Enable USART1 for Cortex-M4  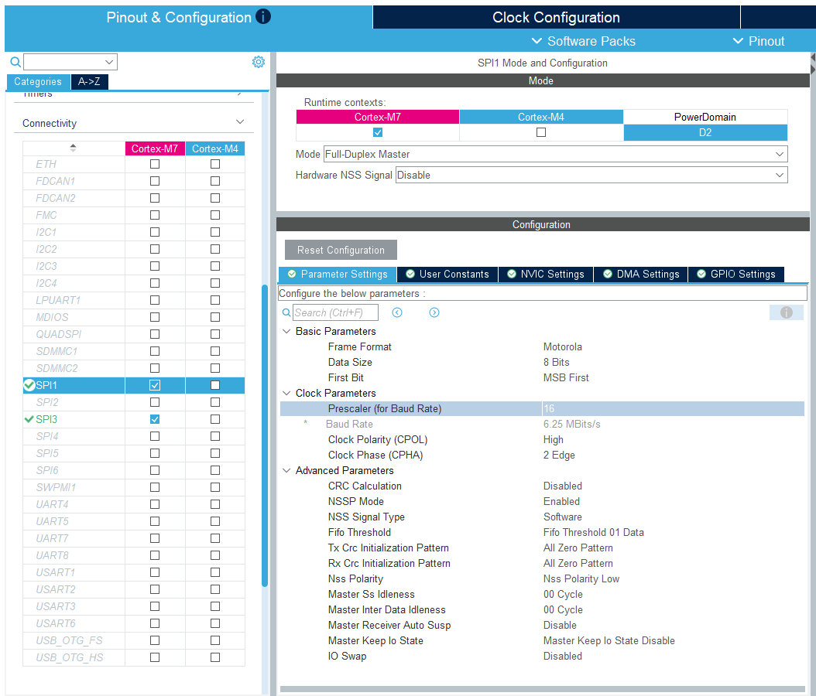coord(215,572)
